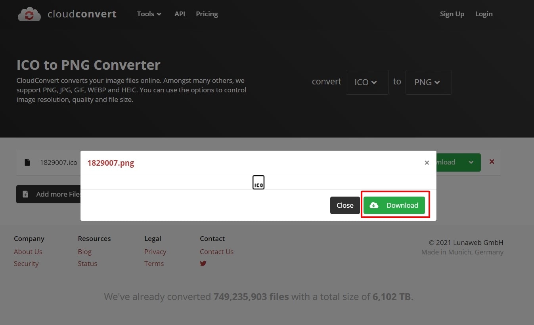The image size is (534, 325).
Task: Open the ICO source format dropdown
Action: 367,82
